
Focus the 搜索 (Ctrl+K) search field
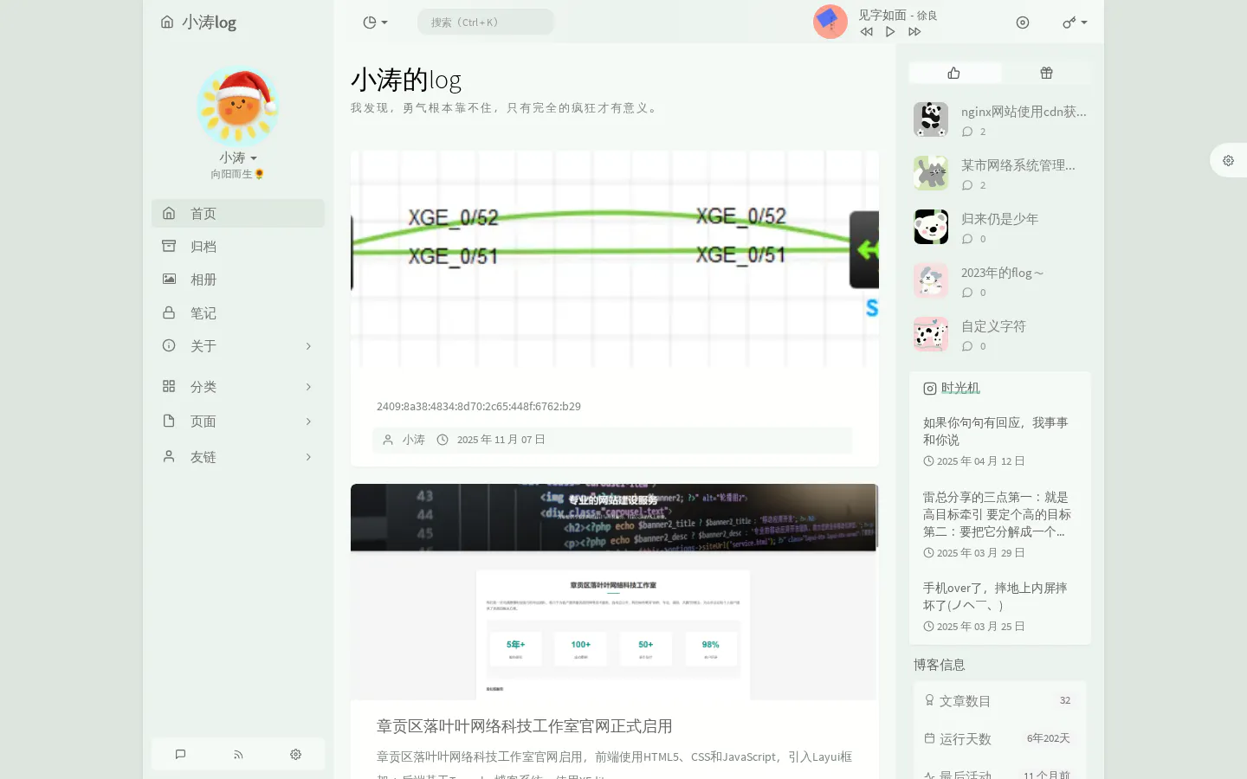tap(486, 22)
